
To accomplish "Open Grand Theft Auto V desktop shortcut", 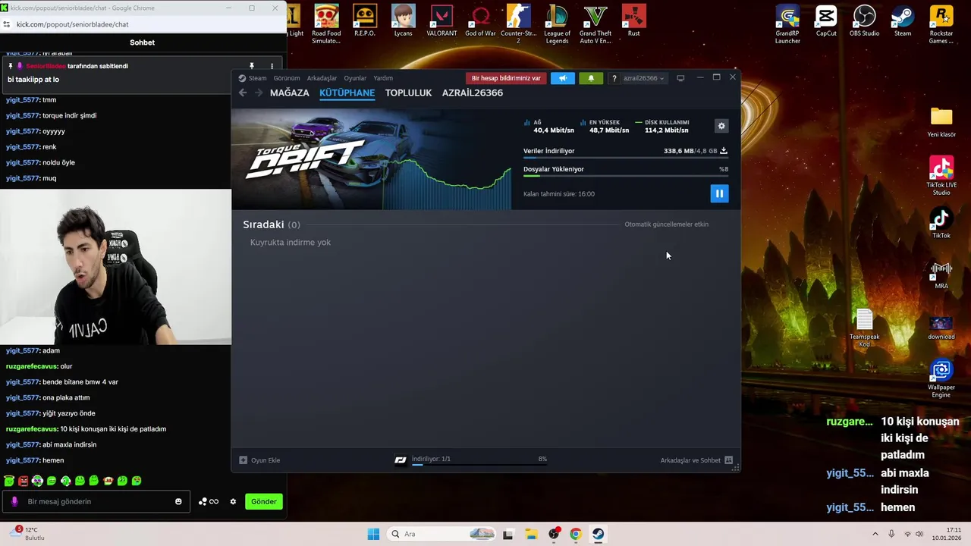I will click(x=595, y=23).
